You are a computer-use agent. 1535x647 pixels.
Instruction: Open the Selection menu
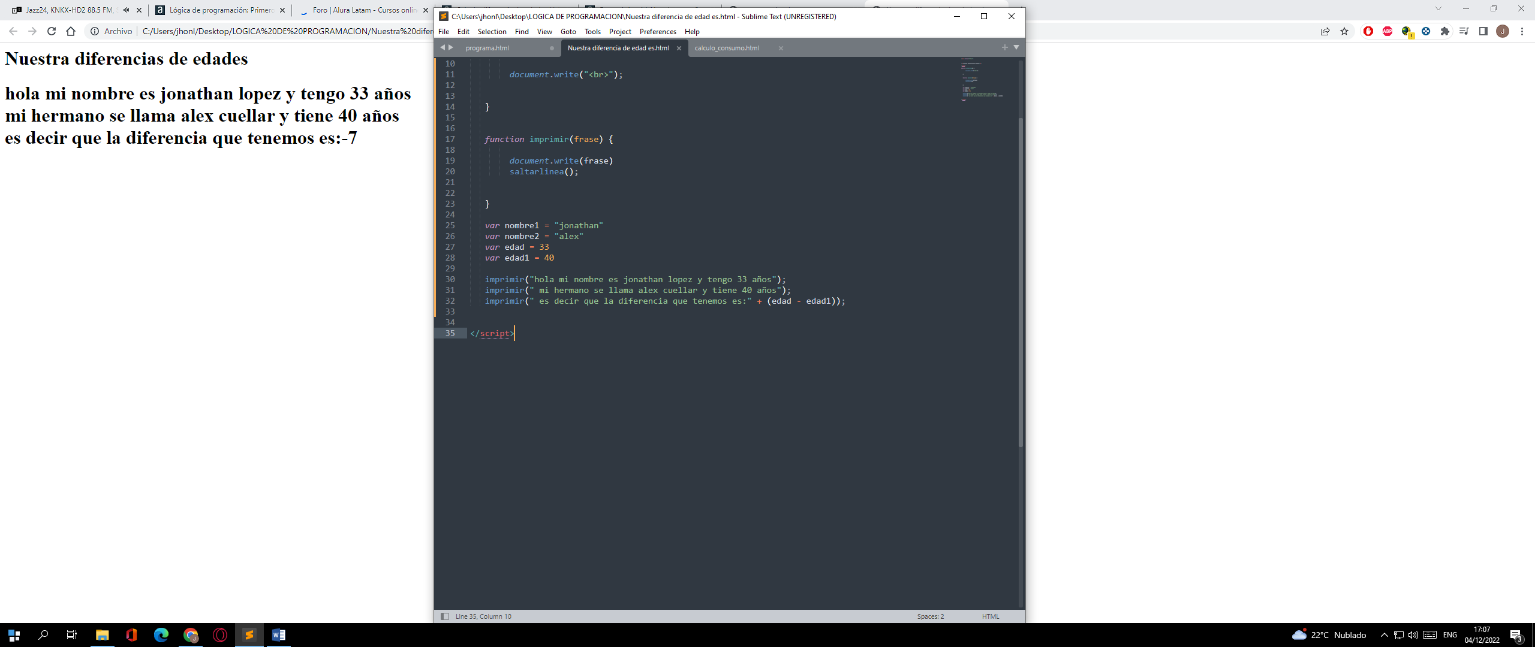492,32
